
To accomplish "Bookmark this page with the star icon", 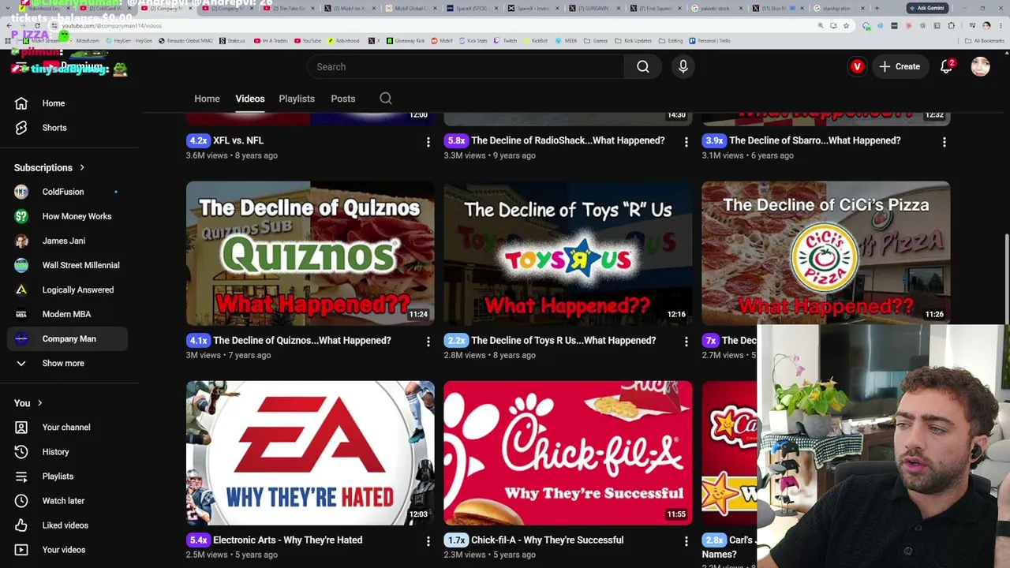I will click(x=846, y=26).
